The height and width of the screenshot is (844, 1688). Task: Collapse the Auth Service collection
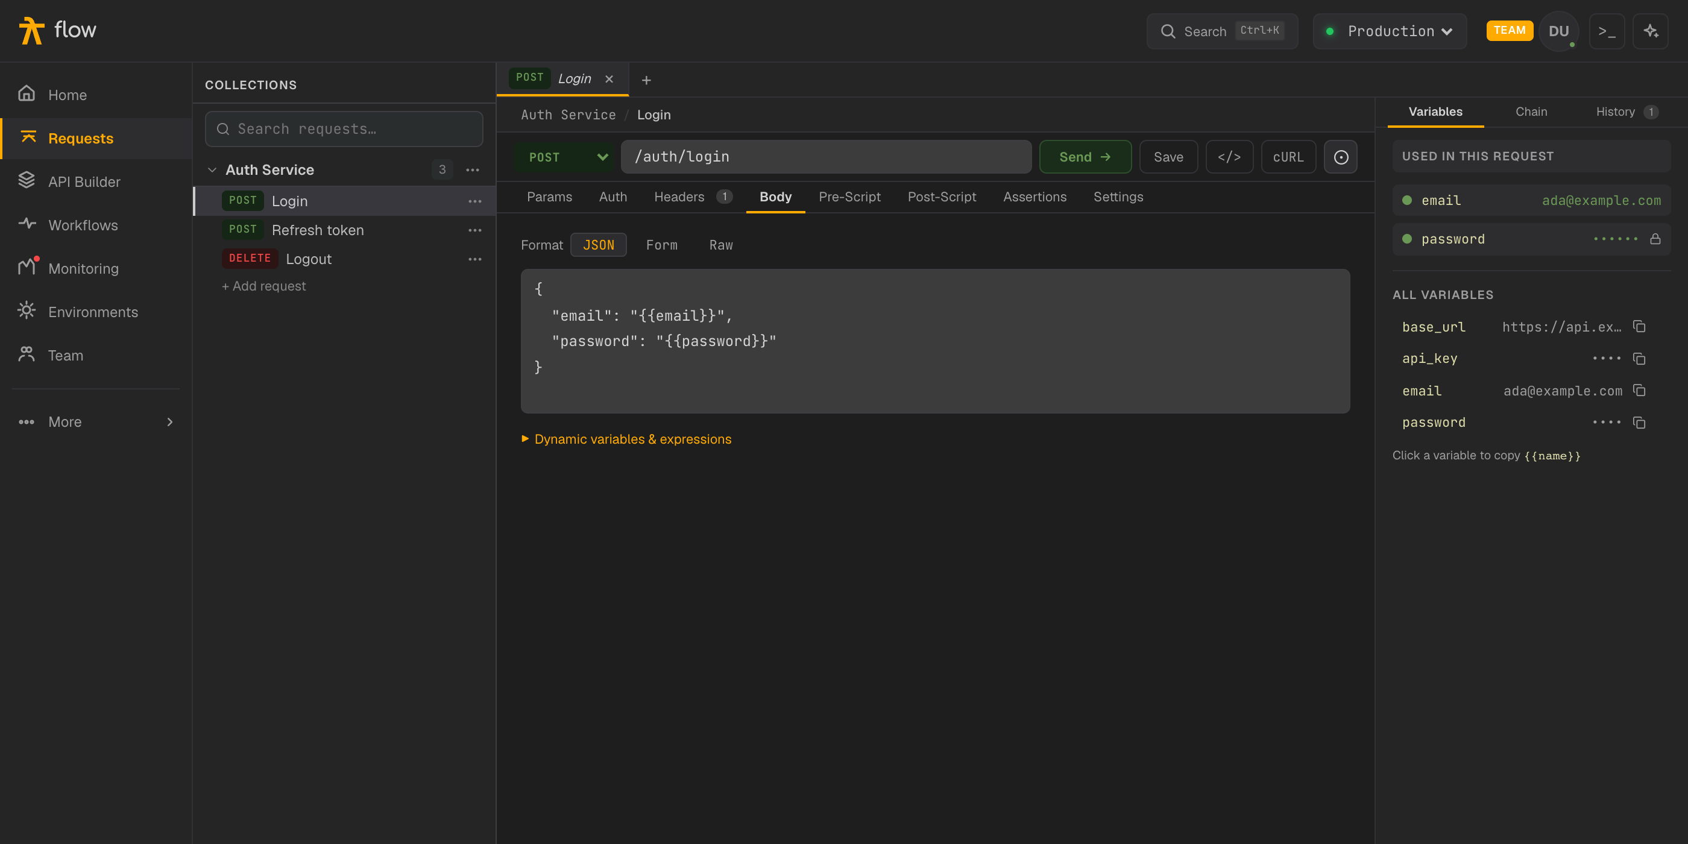(x=212, y=170)
